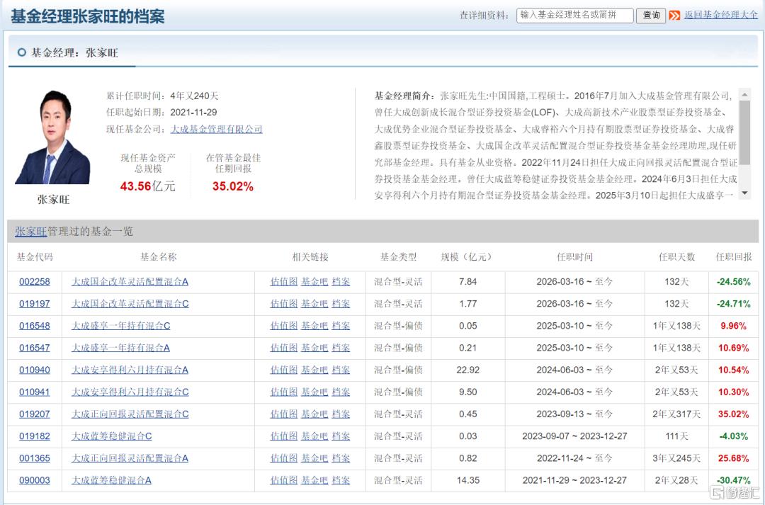Open 估值图 for fund 019182

[x=284, y=436]
